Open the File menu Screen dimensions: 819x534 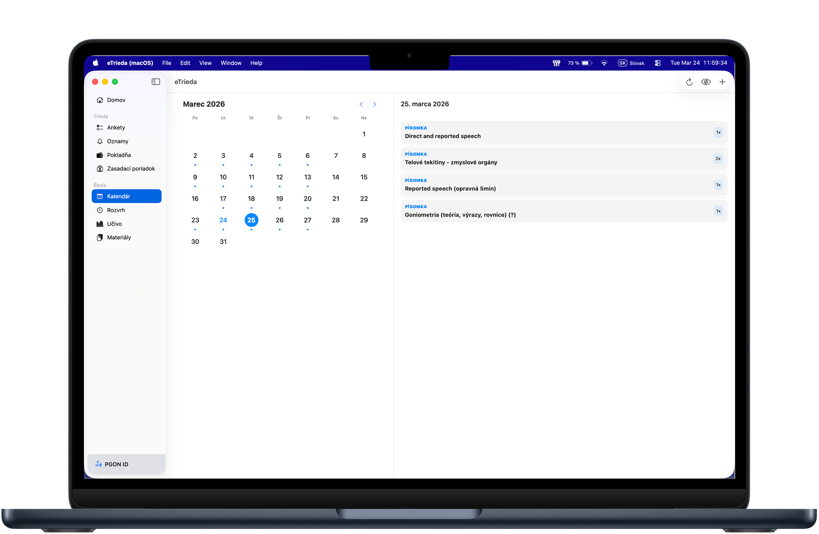[x=167, y=63]
